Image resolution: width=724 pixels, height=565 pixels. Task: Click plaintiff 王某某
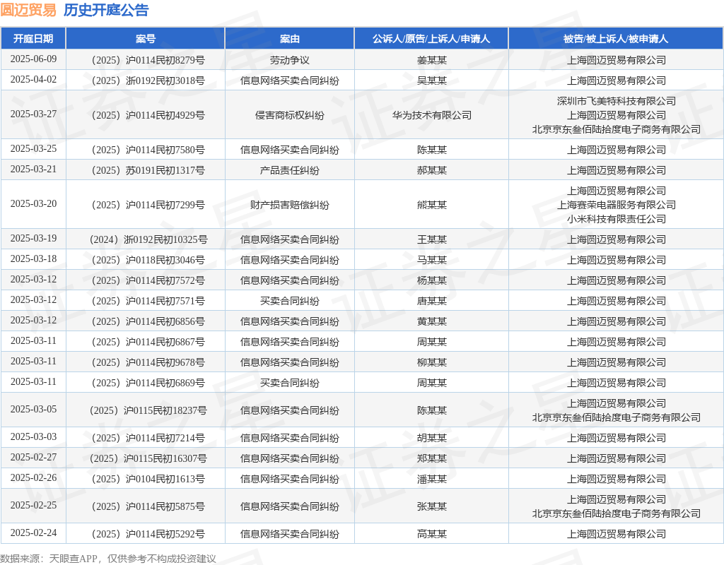tap(432, 239)
